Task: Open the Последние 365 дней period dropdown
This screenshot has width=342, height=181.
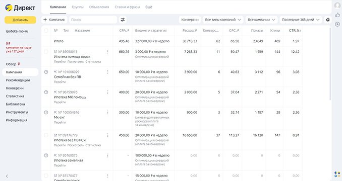Action: tap(301, 20)
